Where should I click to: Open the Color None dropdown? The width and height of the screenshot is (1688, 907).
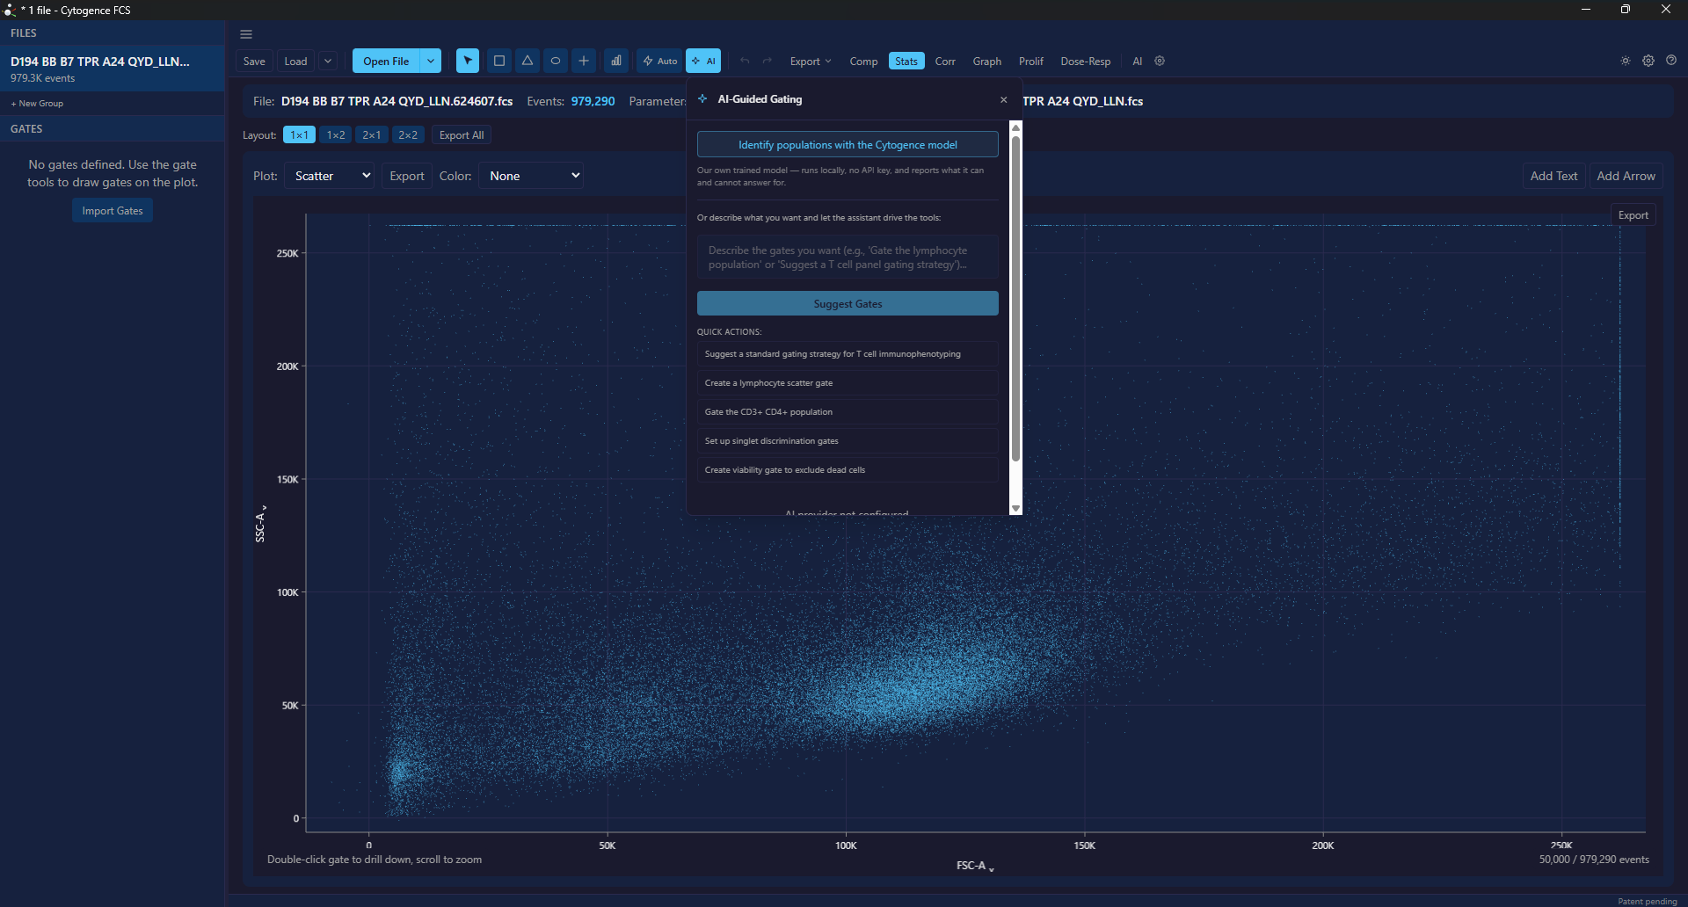(x=532, y=176)
